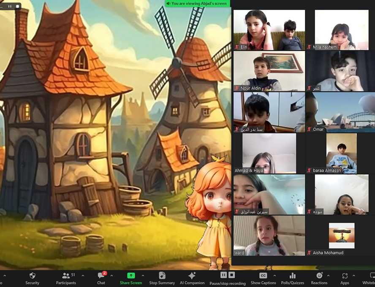Select baraa Almassri's video tile
The height and width of the screenshot is (287, 375).
341,153
